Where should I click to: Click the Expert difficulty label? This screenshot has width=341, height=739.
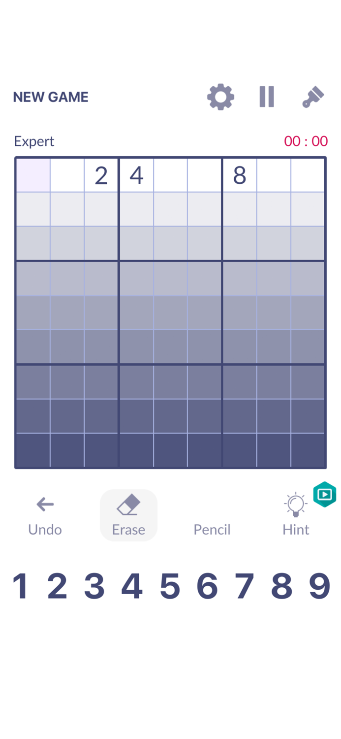pos(33,141)
